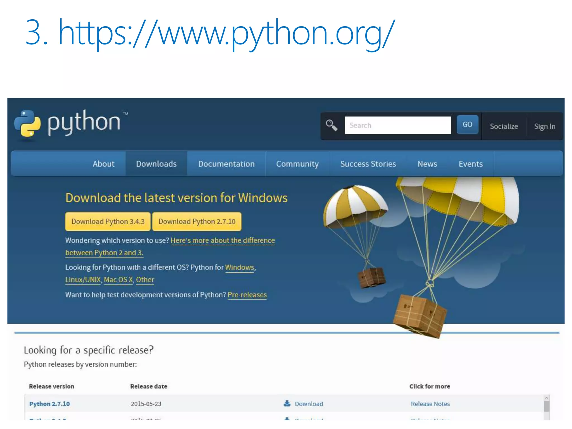572x429 pixels.
Task: Select the Downloads navigation tab
Action: pyautogui.click(x=156, y=164)
